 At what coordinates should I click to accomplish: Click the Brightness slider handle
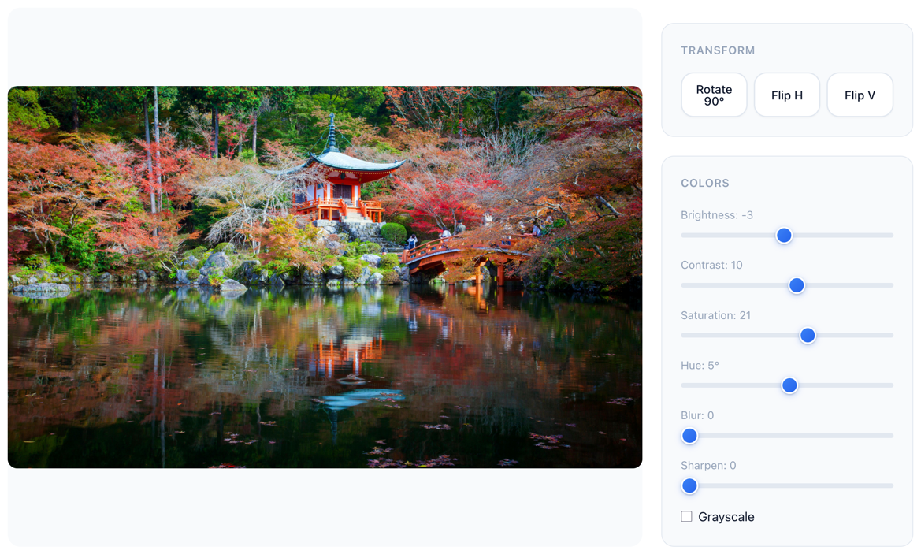[x=785, y=235]
